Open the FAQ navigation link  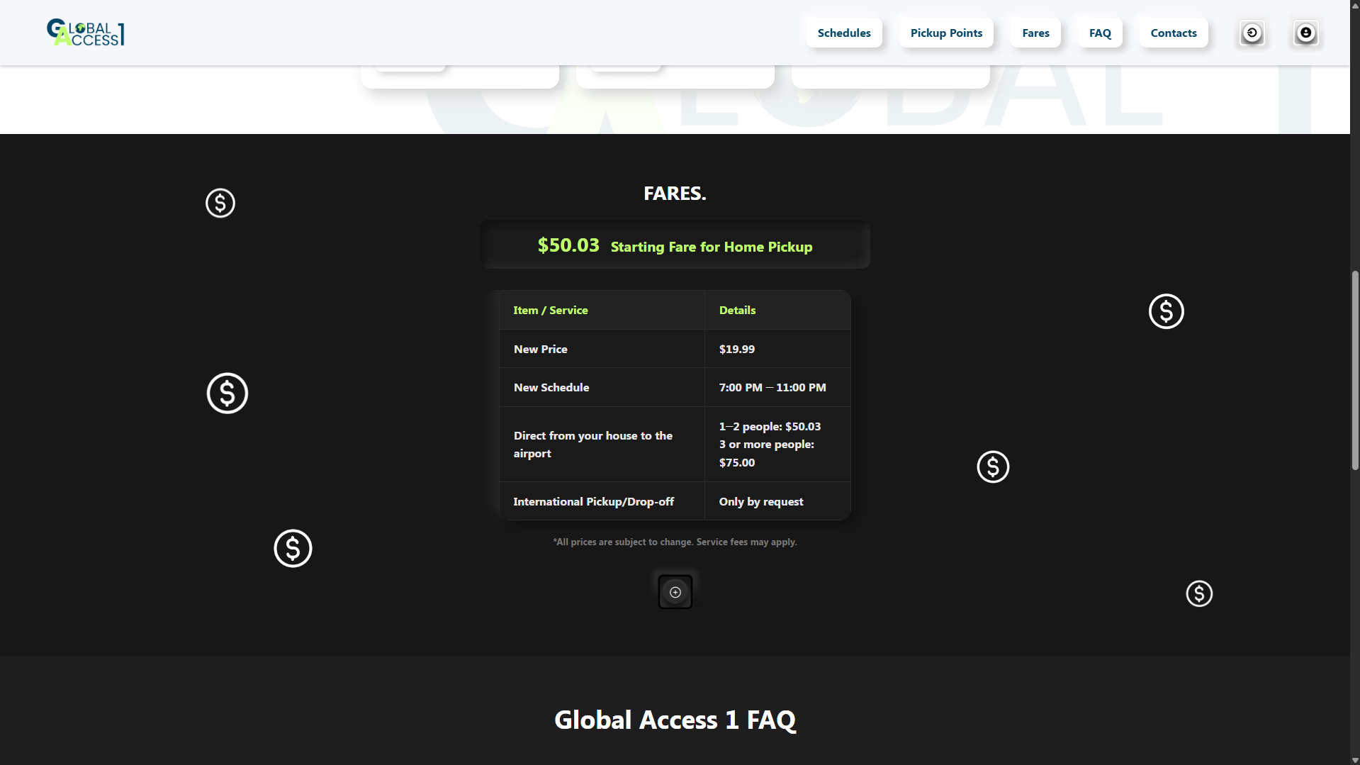[x=1099, y=33]
